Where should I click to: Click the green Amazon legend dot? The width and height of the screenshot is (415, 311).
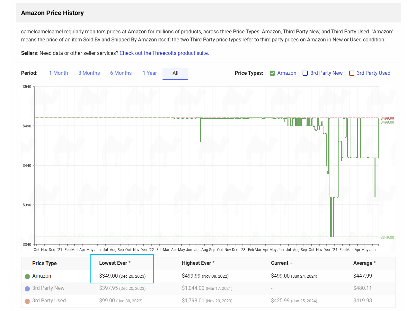[27, 276]
